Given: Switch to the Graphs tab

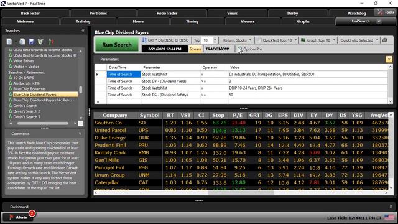Looking at the screenshot, I should tap(303, 21).
